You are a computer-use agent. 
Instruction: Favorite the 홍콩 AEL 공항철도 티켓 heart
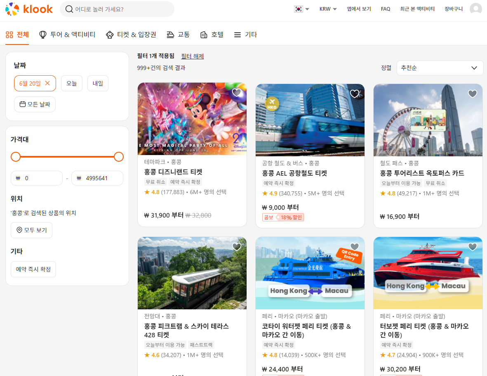click(x=355, y=93)
